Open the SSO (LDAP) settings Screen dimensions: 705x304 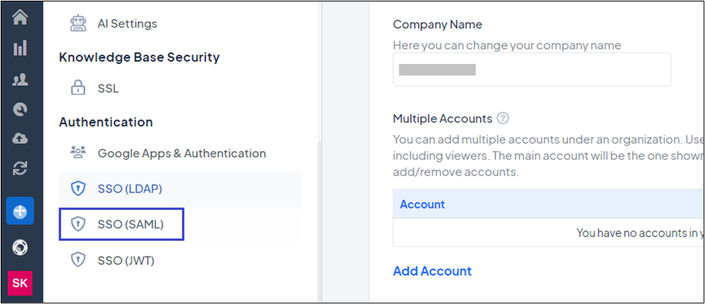[x=130, y=189]
